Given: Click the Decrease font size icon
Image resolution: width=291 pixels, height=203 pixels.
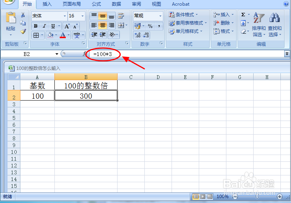Looking at the screenshot, I should click(x=75, y=26).
